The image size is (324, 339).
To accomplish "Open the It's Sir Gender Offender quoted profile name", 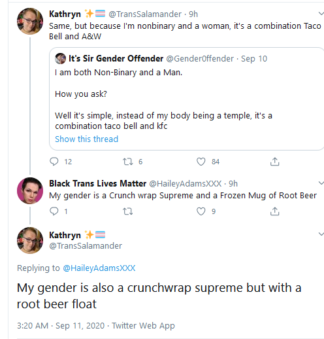I will (116, 58).
